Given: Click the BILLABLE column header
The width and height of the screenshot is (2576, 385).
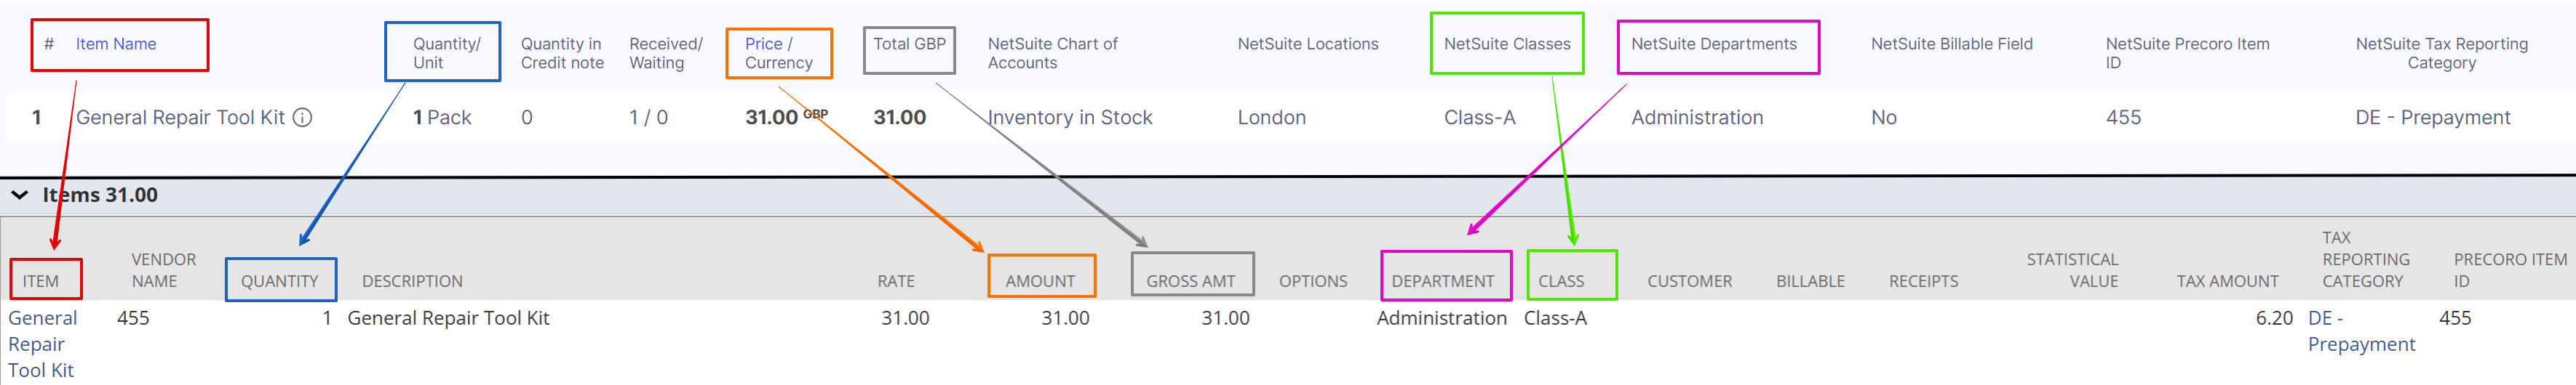Looking at the screenshot, I should click(x=1810, y=281).
